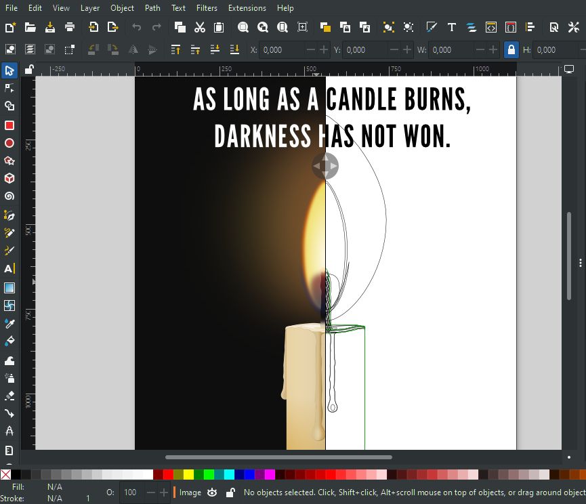
Task: Open the File menu
Action: (12, 8)
